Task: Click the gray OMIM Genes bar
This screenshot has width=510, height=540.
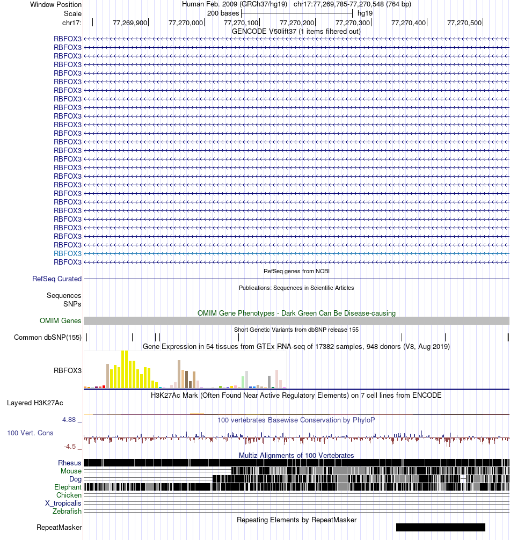Action: pos(296,320)
